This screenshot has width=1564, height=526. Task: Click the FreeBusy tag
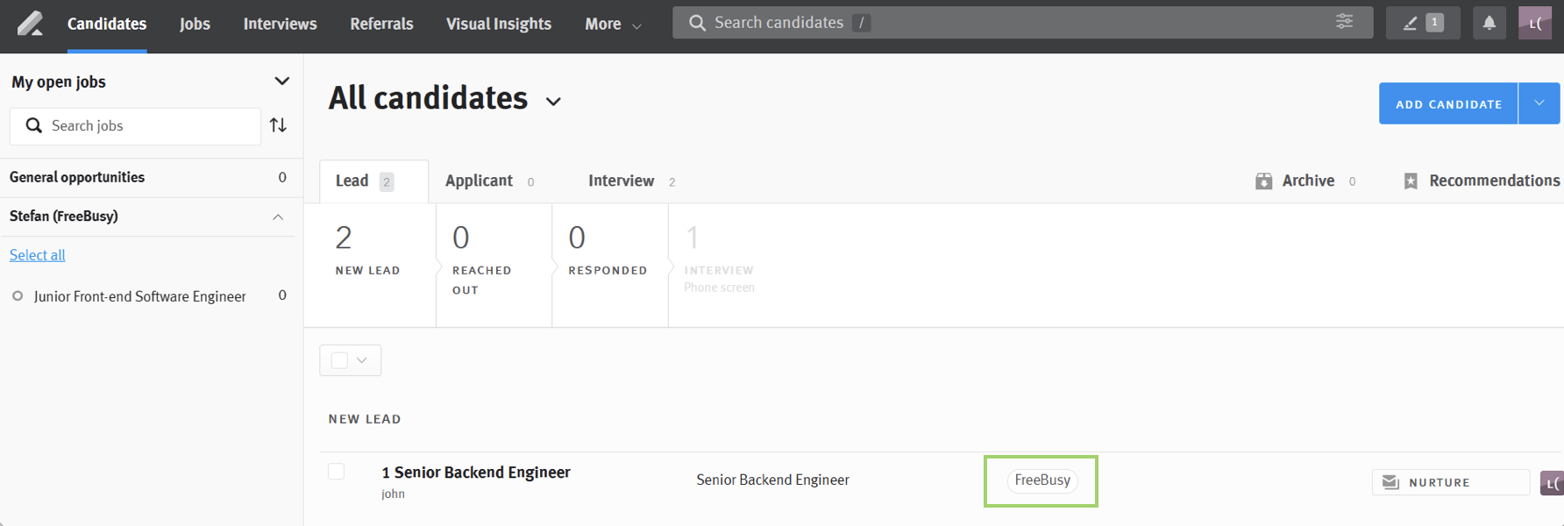point(1042,480)
